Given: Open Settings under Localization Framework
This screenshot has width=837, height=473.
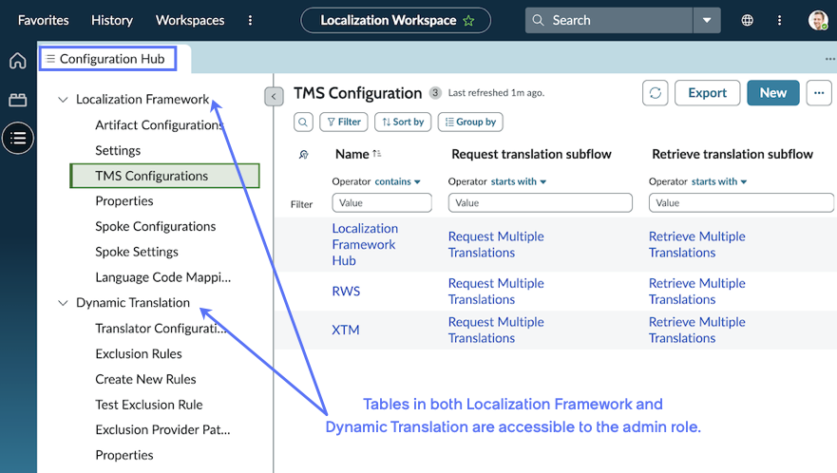Looking at the screenshot, I should (x=118, y=151).
